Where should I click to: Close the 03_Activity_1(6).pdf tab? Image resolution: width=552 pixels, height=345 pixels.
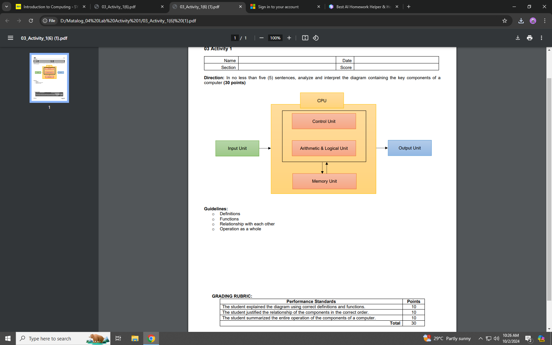[x=162, y=7]
